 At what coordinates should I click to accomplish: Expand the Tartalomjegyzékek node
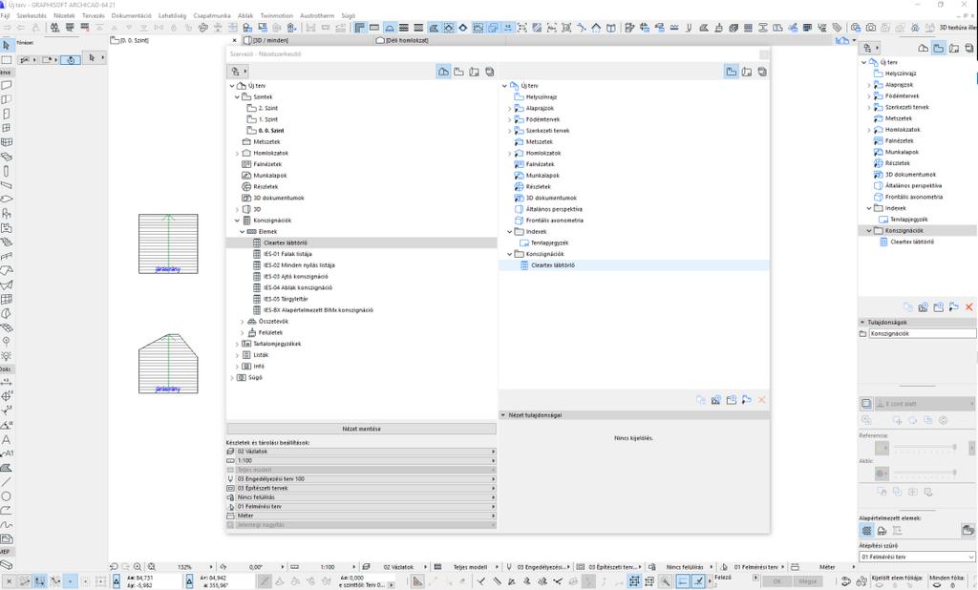coord(237,344)
